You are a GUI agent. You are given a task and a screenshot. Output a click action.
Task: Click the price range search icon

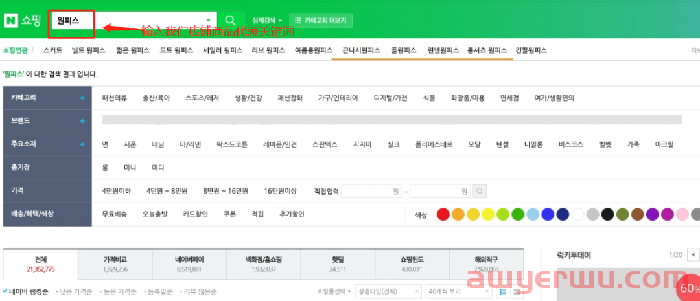[x=480, y=192]
